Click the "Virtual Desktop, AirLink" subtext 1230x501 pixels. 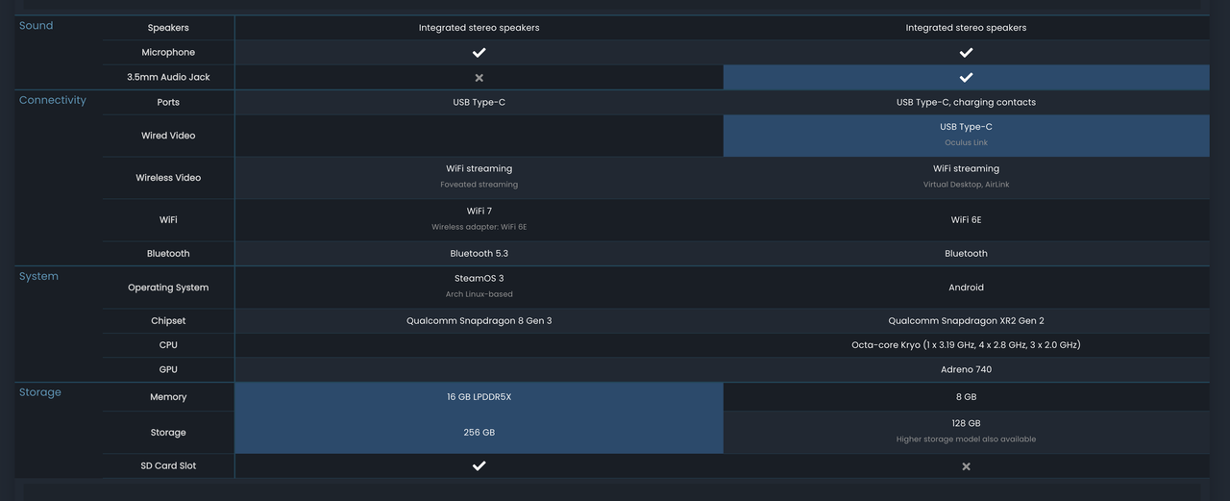pos(966,185)
